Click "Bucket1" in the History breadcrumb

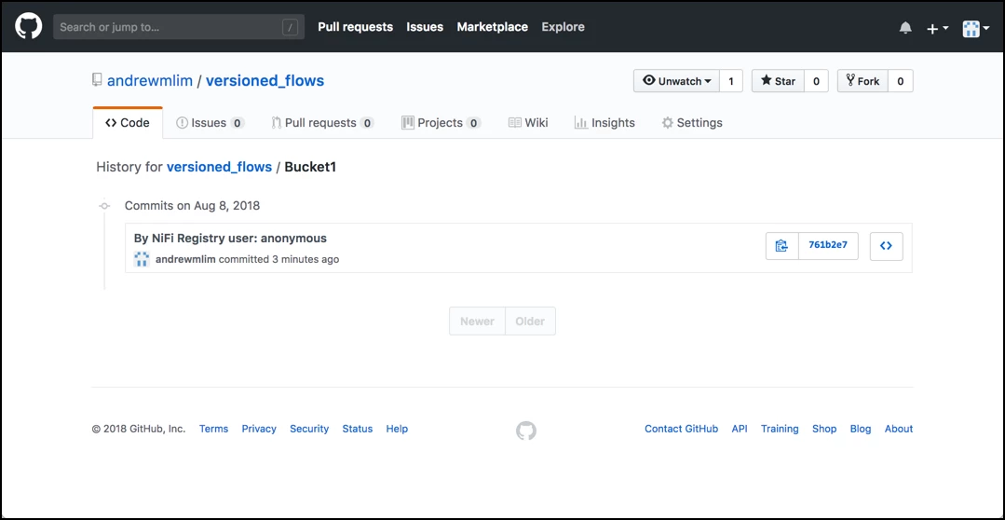[310, 167]
